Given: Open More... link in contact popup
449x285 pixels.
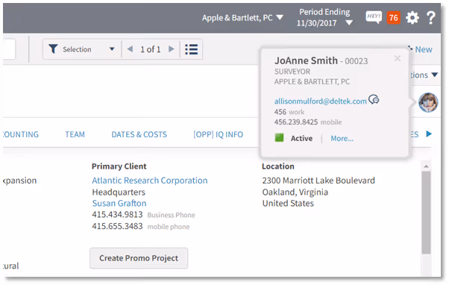Looking at the screenshot, I should [342, 138].
